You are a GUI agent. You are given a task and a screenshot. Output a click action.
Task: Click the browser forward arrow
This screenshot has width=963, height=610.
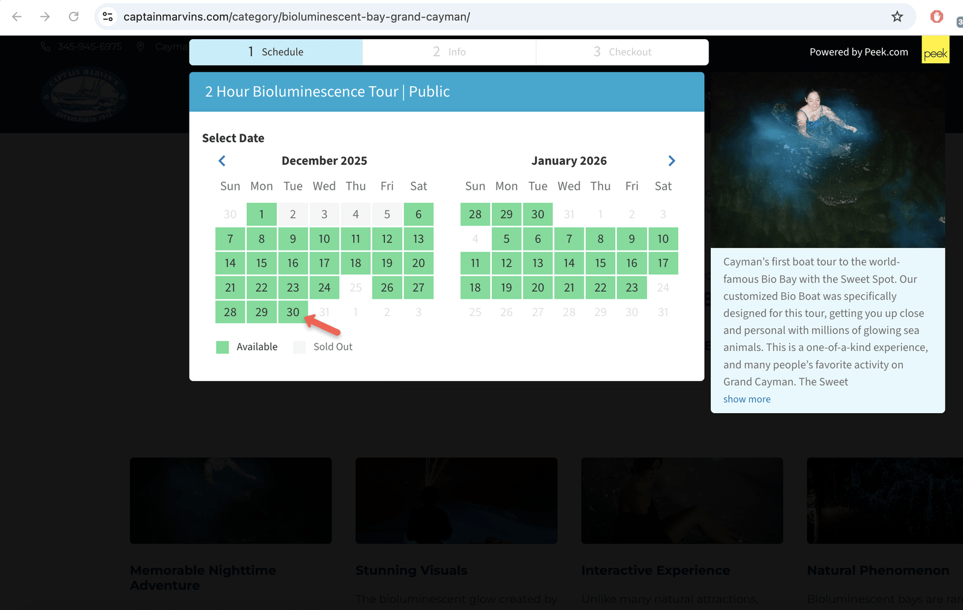point(45,17)
